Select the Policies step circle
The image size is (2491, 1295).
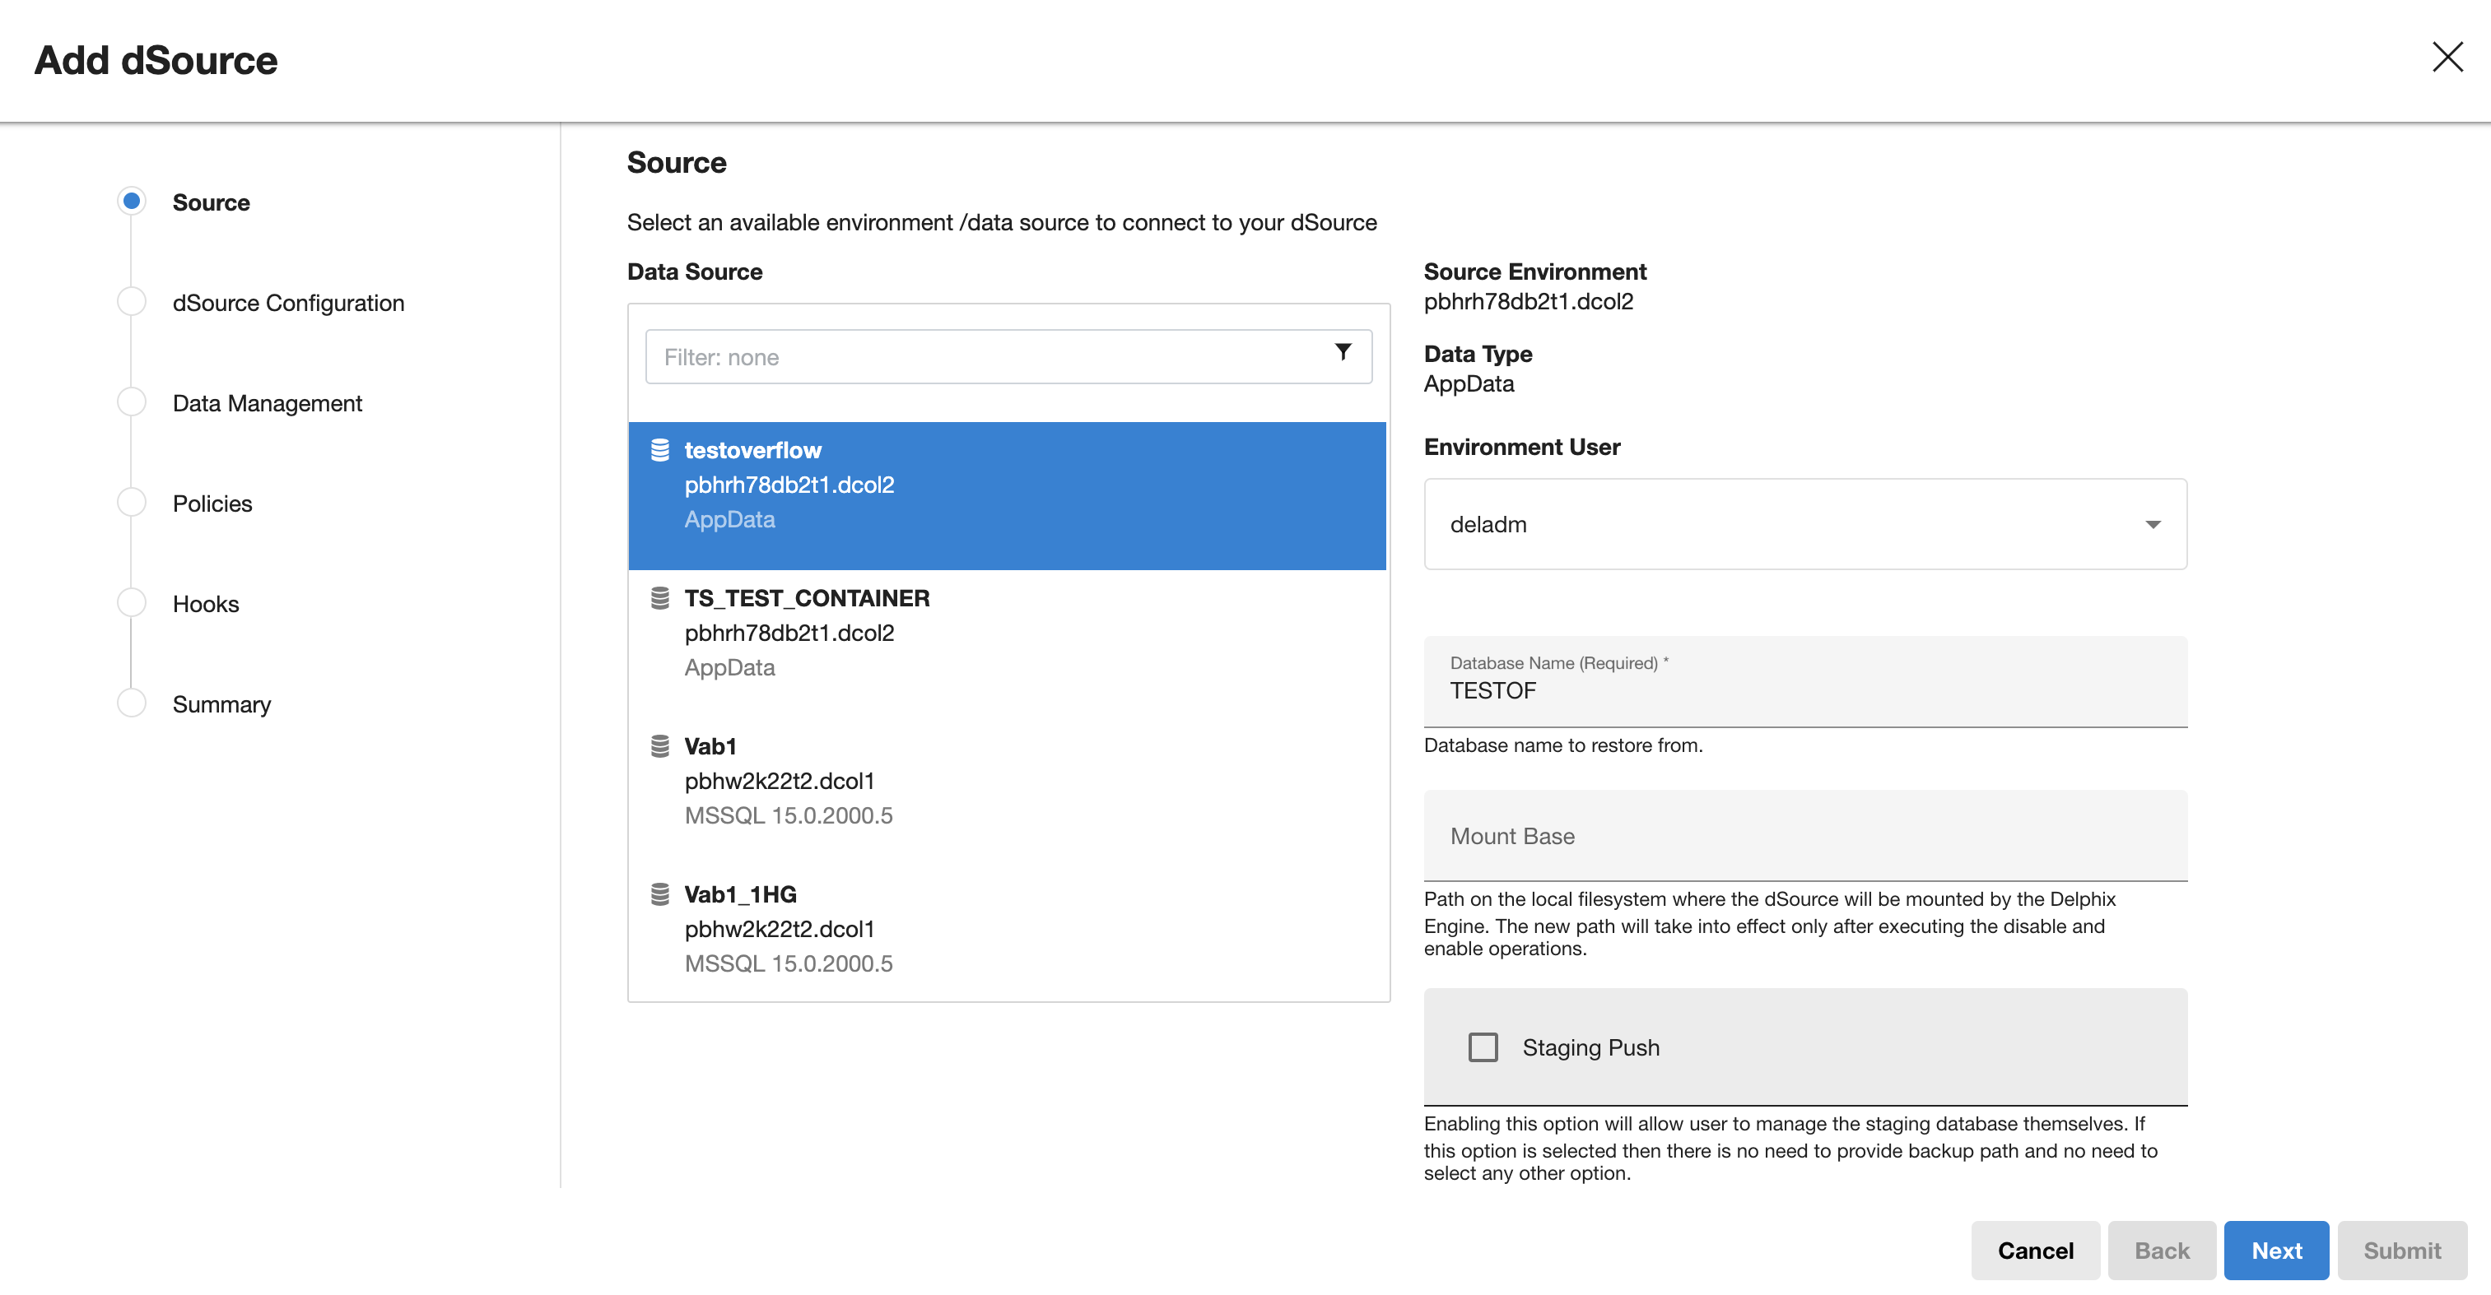tap(132, 503)
